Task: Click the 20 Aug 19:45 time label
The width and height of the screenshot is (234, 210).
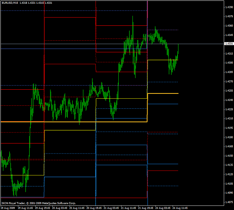Action: pyautogui.click(x=94, y=208)
